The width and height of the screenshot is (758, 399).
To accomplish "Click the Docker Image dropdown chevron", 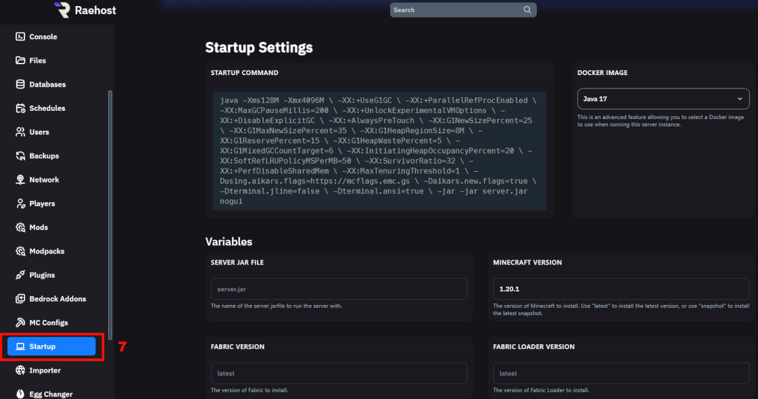I will 740,99.
